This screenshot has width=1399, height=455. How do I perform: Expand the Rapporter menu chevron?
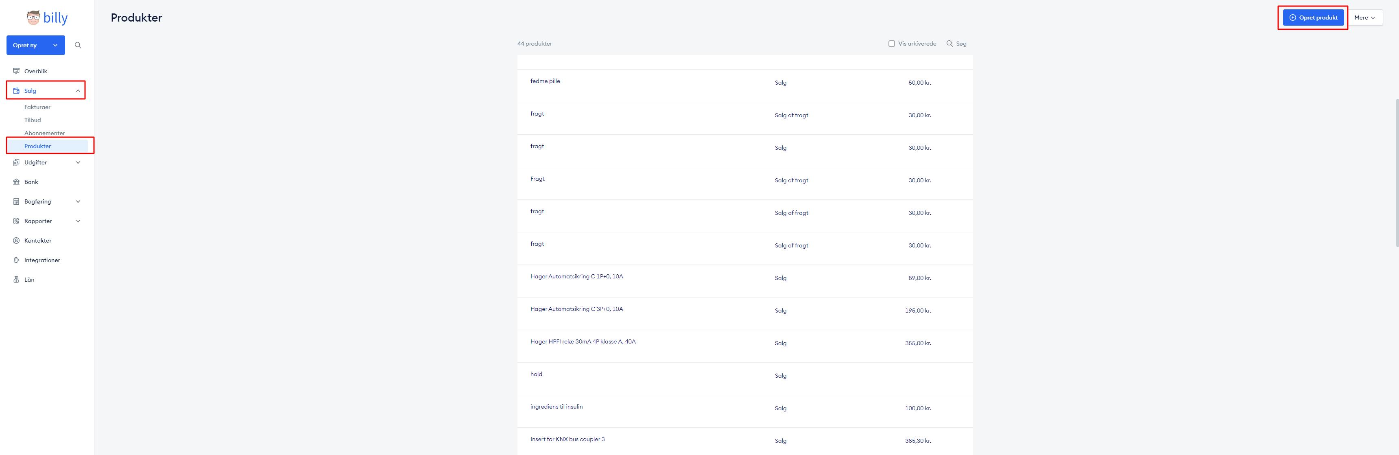pos(78,221)
